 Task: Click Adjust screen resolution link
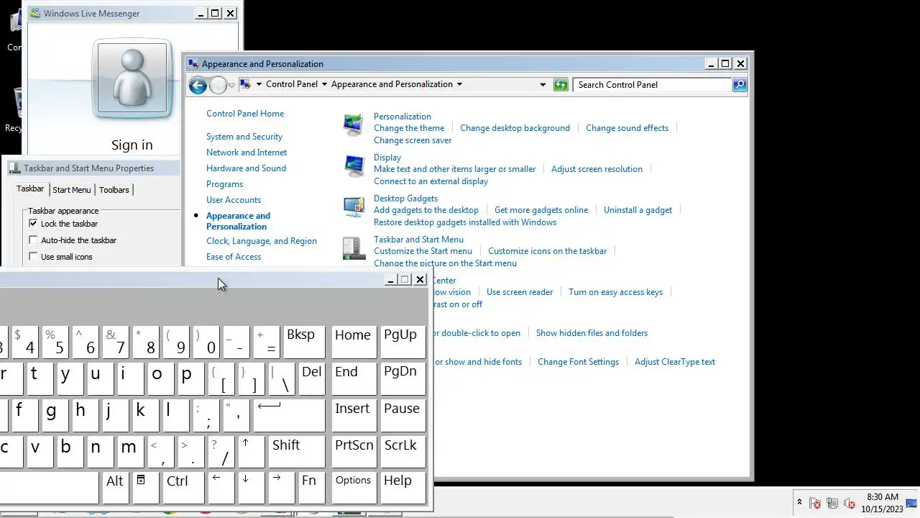(597, 169)
